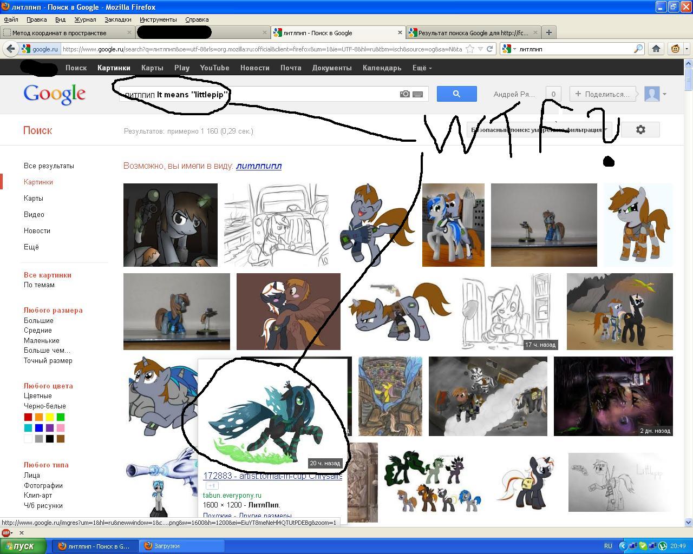Viewport: 693px width, 554px height.
Task: Select 'По темам' image grouping
Action: [x=39, y=285]
